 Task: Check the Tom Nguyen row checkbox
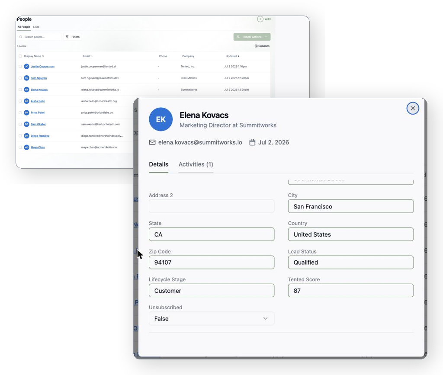click(20, 78)
